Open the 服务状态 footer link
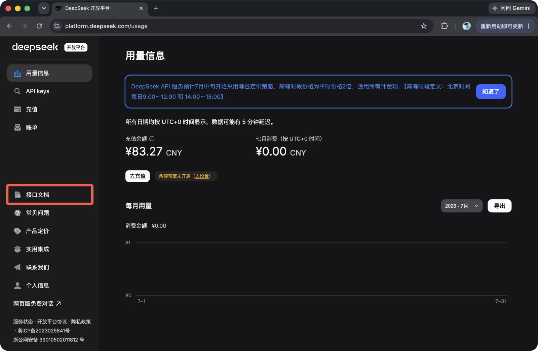The image size is (538, 351). click(x=23, y=321)
